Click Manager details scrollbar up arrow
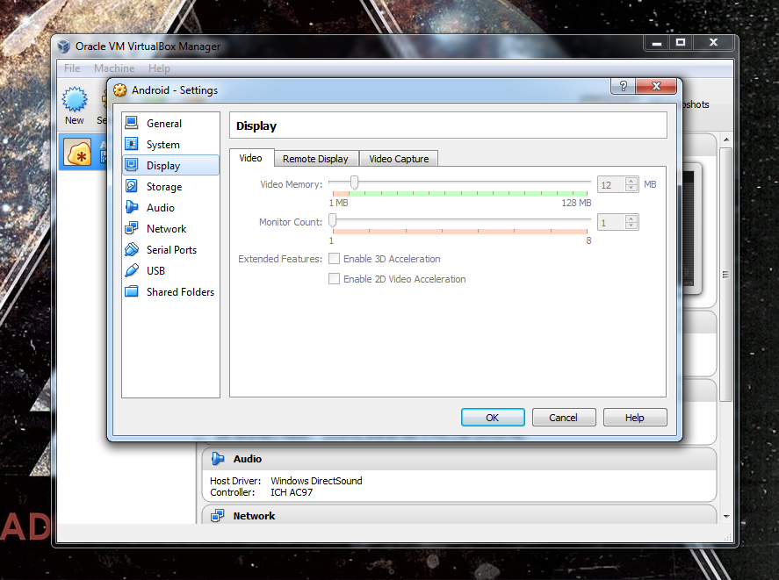Screen dimensions: 779x580 pyautogui.click(x=725, y=140)
